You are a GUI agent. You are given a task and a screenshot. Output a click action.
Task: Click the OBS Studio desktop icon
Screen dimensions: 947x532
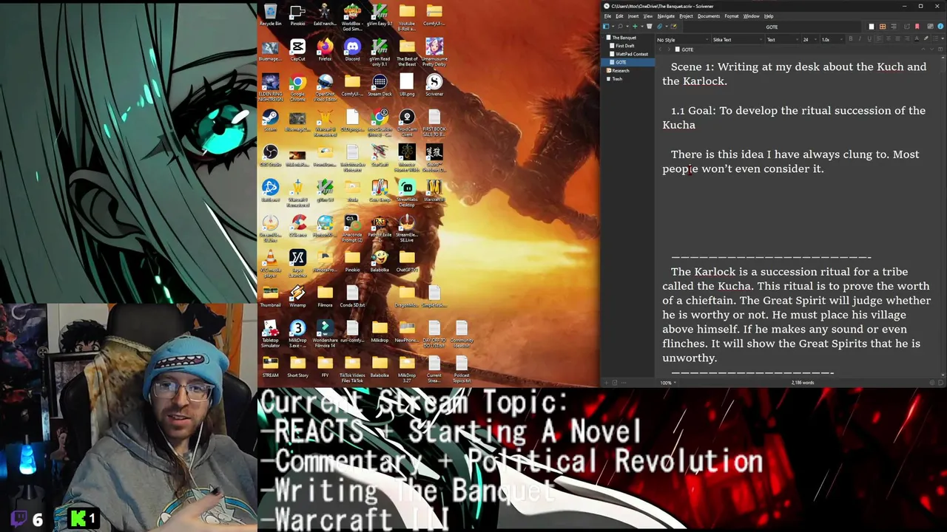(270, 156)
